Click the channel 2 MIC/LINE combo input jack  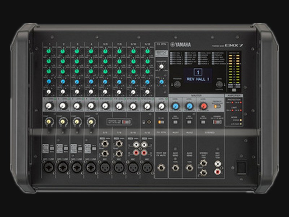tap(63, 167)
